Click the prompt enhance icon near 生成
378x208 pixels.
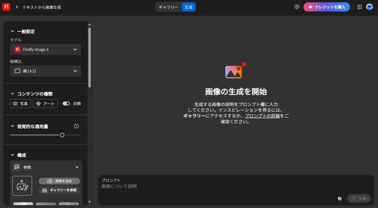340,199
